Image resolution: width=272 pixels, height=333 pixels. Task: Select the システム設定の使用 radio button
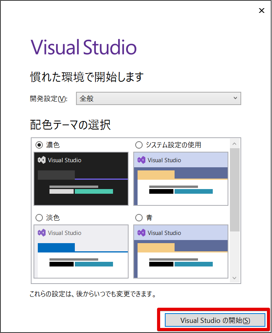point(139,145)
